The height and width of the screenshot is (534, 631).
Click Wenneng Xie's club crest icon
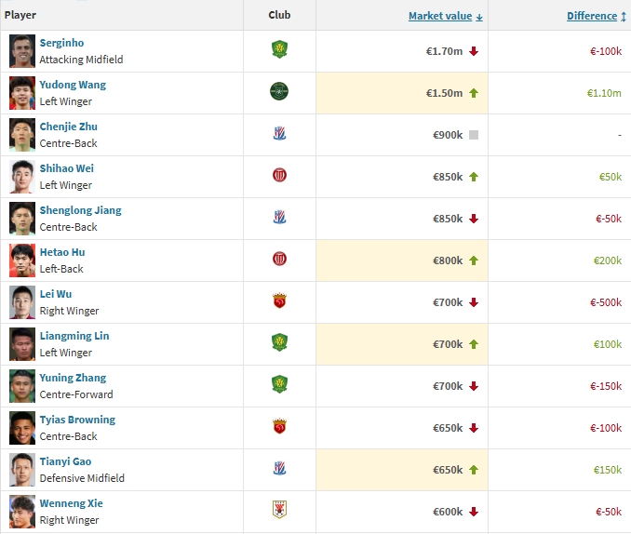tap(279, 511)
